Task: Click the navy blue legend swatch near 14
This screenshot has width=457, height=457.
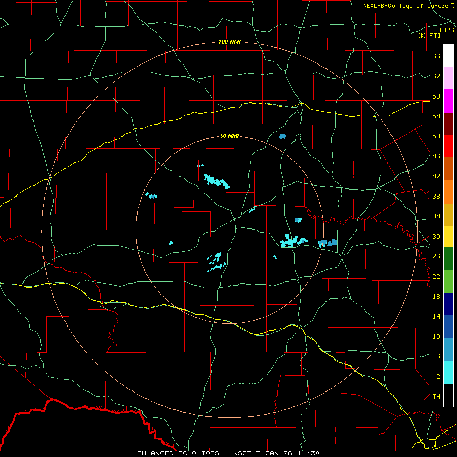Action: click(x=448, y=304)
